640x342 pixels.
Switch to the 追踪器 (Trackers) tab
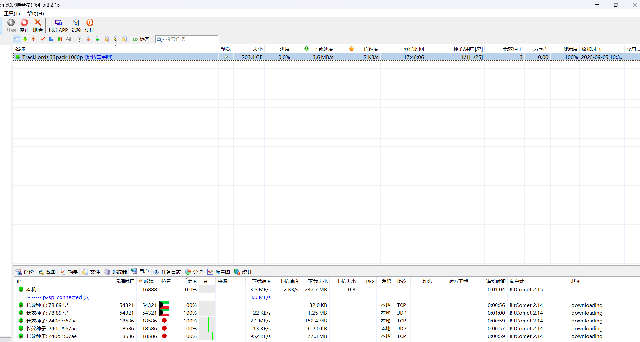tap(116, 272)
